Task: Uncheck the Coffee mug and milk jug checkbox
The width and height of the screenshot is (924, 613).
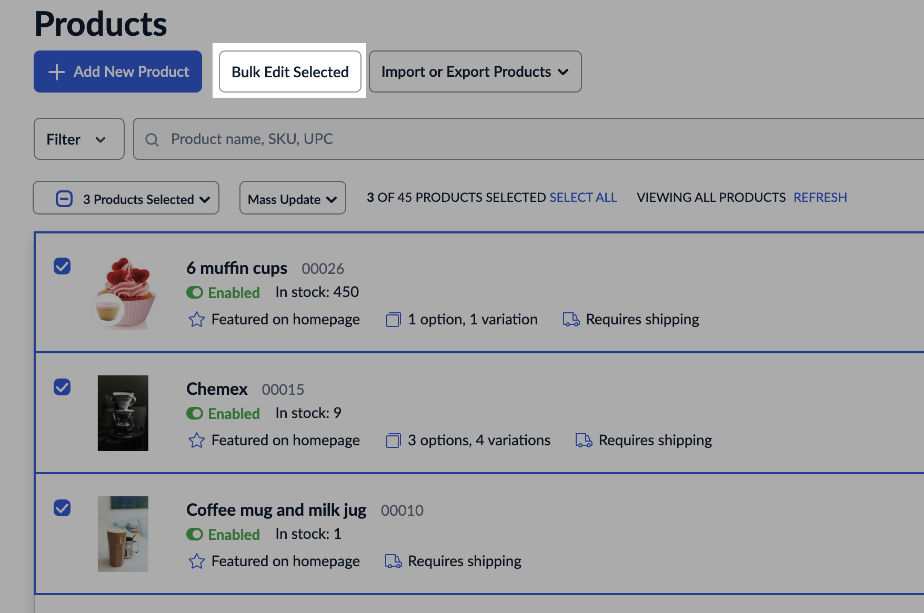Action: pyautogui.click(x=63, y=508)
